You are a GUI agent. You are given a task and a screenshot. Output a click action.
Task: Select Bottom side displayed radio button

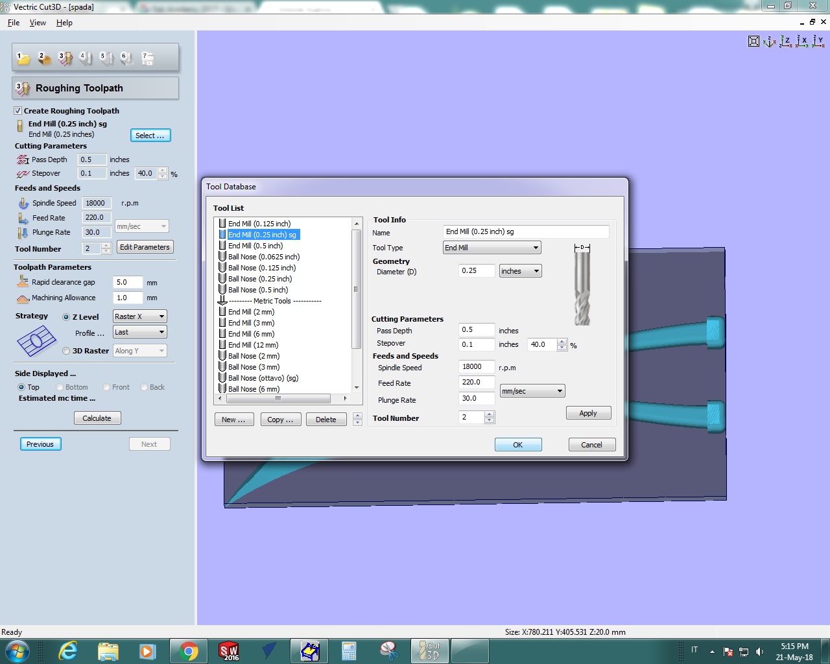59,387
